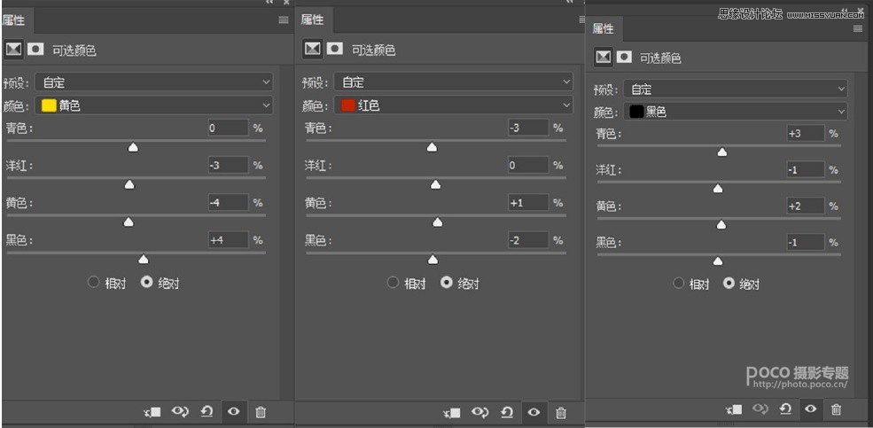This screenshot has height=428, width=873.
Task: Select 绝对 radio in red color panel
Action: [x=447, y=283]
